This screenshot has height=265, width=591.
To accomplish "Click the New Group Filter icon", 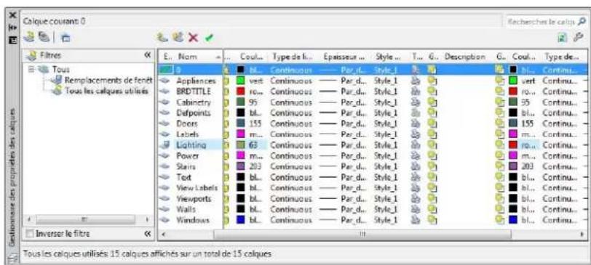I will point(44,37).
